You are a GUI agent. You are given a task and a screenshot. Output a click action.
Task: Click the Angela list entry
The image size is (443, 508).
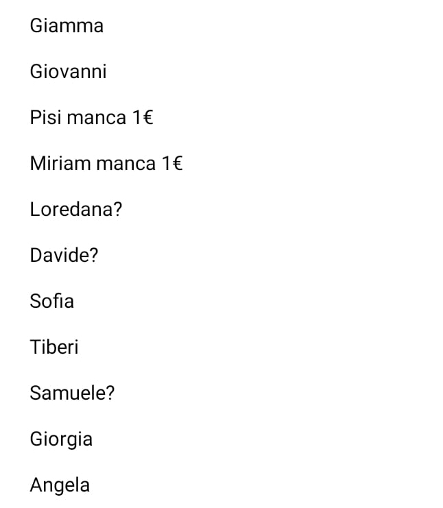click(x=60, y=485)
